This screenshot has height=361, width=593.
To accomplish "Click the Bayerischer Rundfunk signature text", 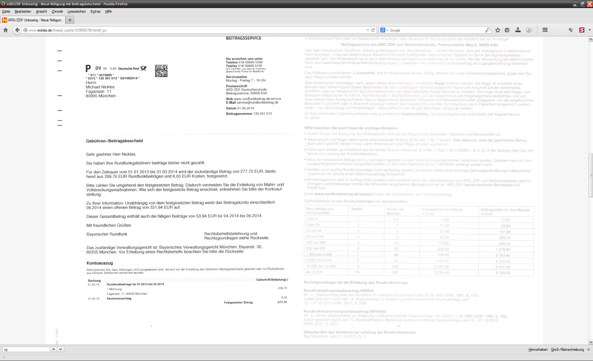I will tap(107, 234).
